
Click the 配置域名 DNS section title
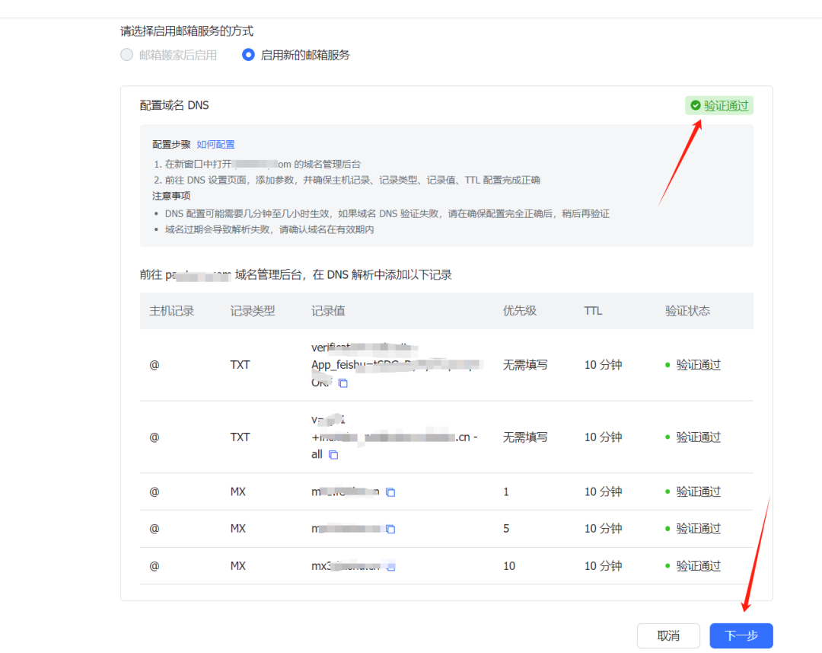[x=174, y=105]
